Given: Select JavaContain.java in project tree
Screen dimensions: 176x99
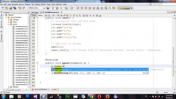Looking at the screenshot, I should [21, 68].
